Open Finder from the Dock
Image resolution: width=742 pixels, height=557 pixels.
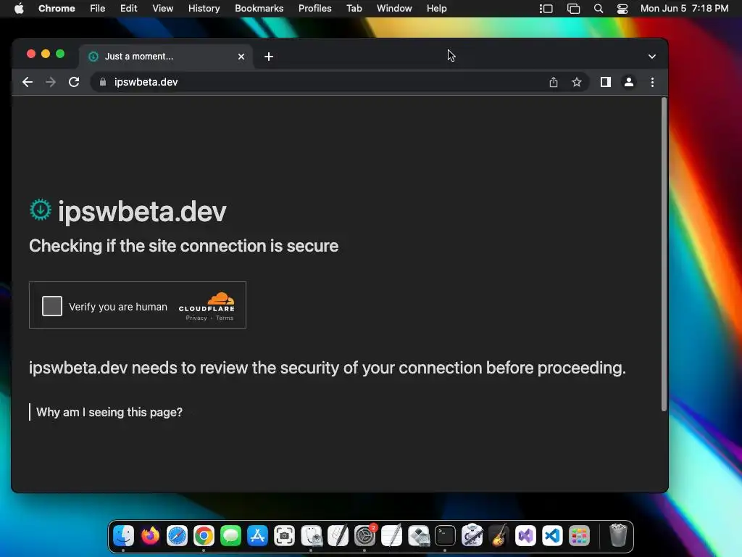pos(123,536)
